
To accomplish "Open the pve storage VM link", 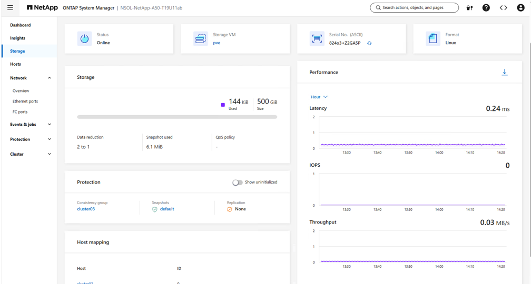I will coord(217,43).
